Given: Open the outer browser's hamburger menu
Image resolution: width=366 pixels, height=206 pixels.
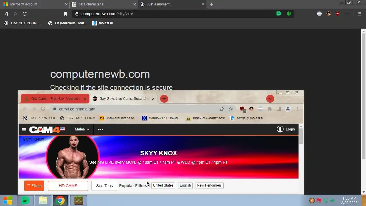Looking at the screenshot, I should 360,14.
